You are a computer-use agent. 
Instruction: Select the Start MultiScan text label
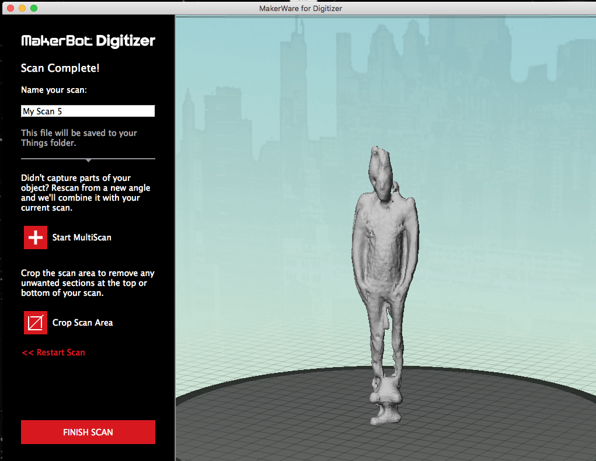click(82, 238)
